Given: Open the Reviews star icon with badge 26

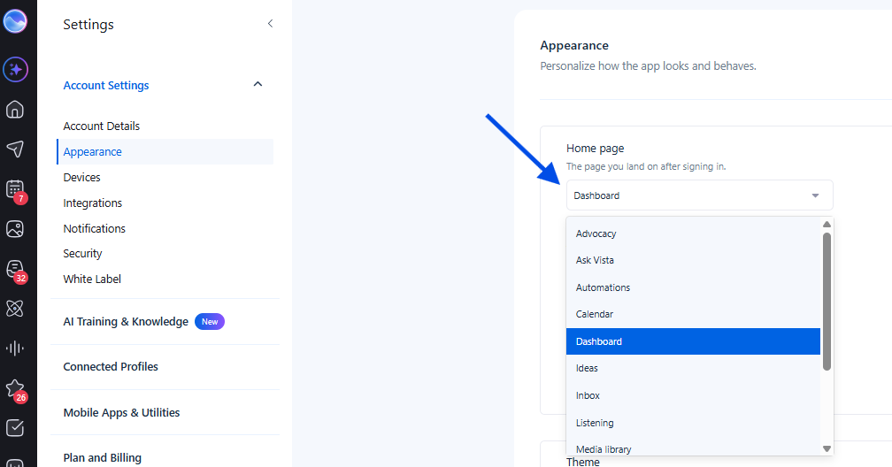Looking at the screenshot, I should (15, 390).
